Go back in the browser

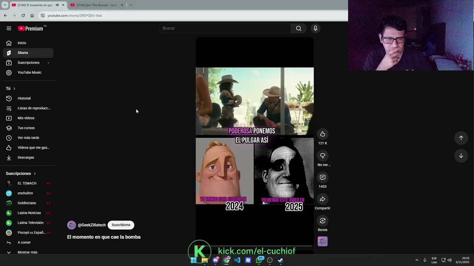[x=5, y=16]
